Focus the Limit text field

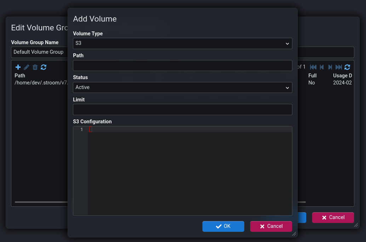point(182,110)
